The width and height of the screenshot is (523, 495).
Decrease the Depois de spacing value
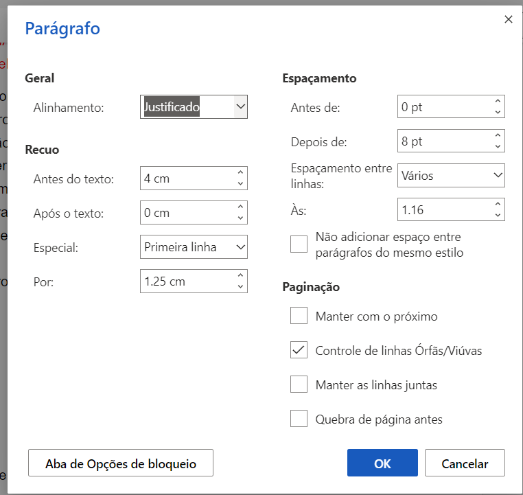coord(498,147)
